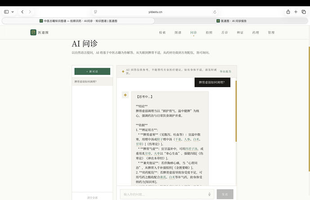This screenshot has height=200, width=310.
Task: Click the 脾胃虚弱如何调理? user message bubble
Action: pos(213,82)
